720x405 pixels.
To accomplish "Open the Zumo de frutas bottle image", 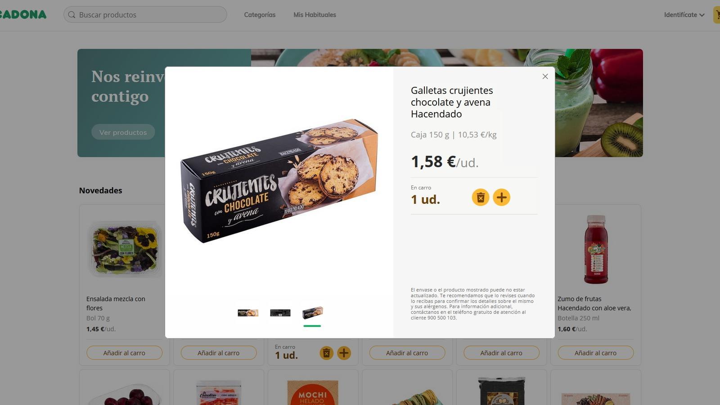I will (x=596, y=249).
